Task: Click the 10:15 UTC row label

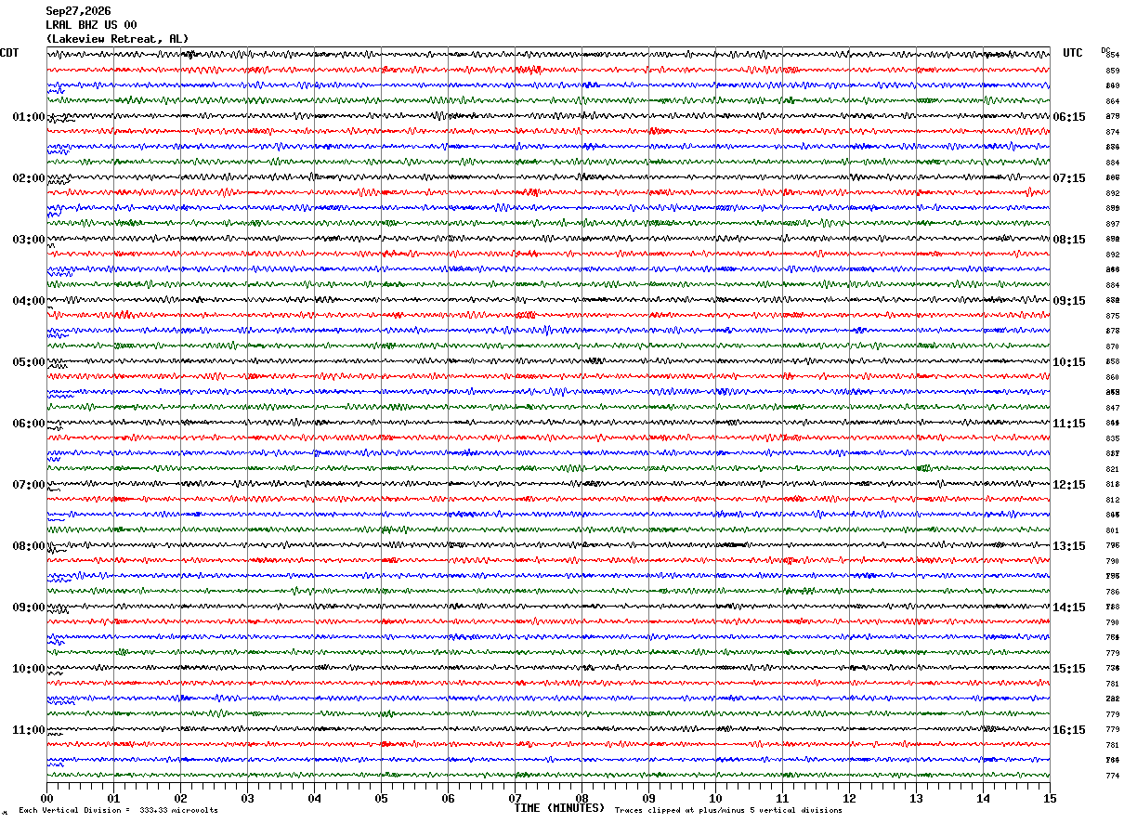Action: coord(1068,362)
